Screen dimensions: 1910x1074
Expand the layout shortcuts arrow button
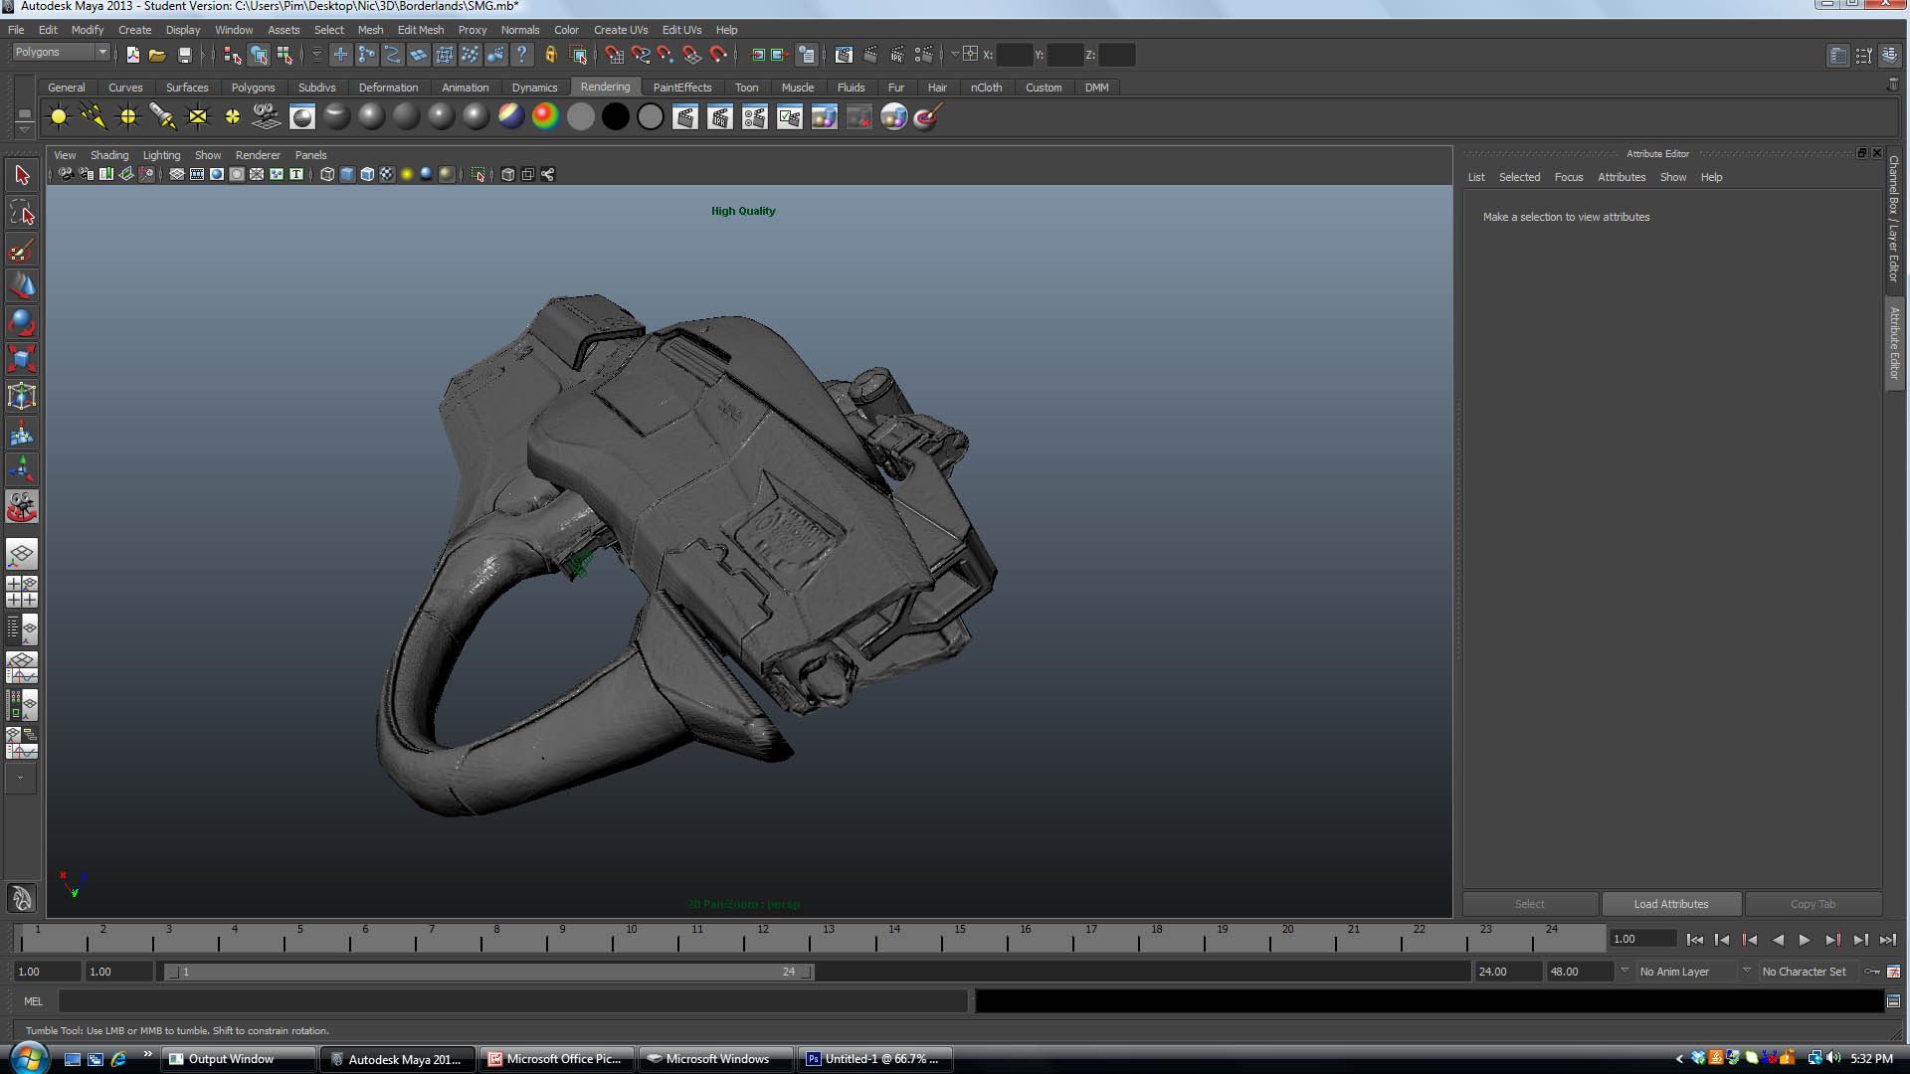[x=20, y=778]
